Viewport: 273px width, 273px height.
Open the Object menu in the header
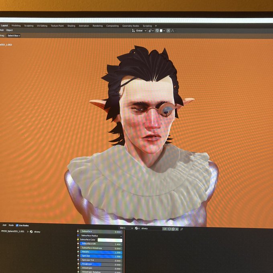tap(9, 30)
